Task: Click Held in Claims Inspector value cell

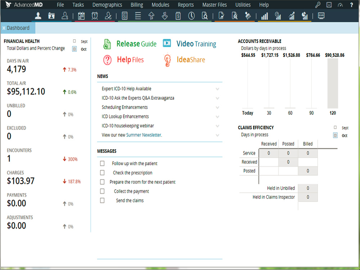Action: tap(308, 197)
